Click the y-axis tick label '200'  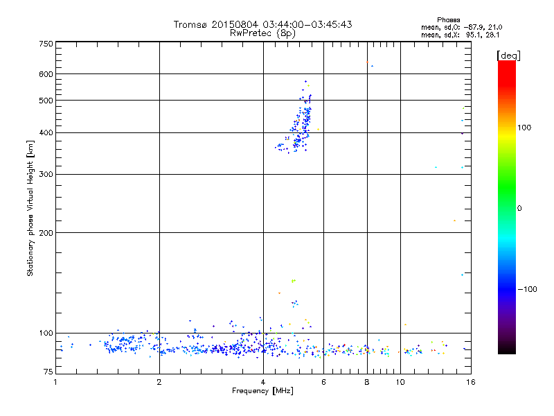click(x=46, y=233)
